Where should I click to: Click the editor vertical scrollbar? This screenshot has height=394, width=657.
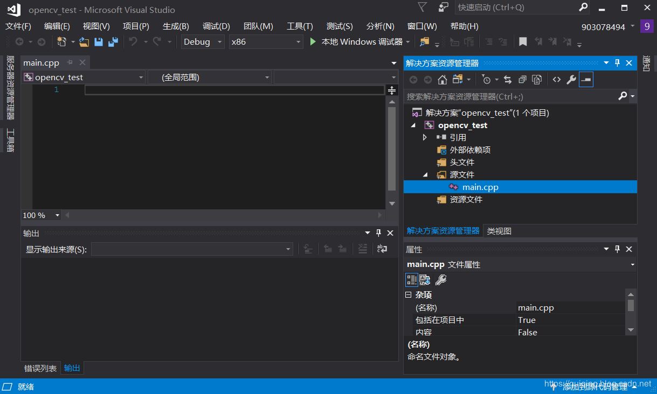[x=392, y=148]
